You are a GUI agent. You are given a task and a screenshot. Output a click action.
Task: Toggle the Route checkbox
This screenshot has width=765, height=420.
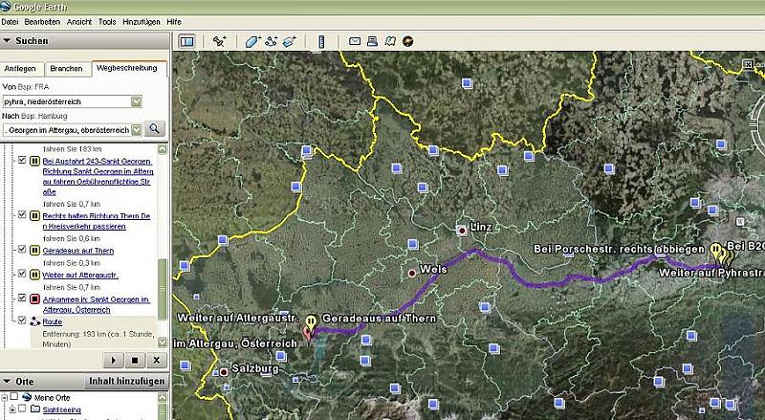23,322
